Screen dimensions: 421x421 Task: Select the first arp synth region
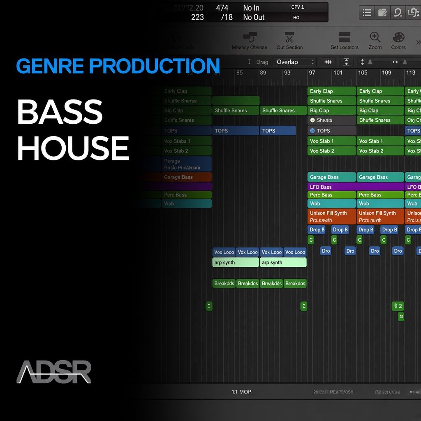pyautogui.click(x=236, y=262)
